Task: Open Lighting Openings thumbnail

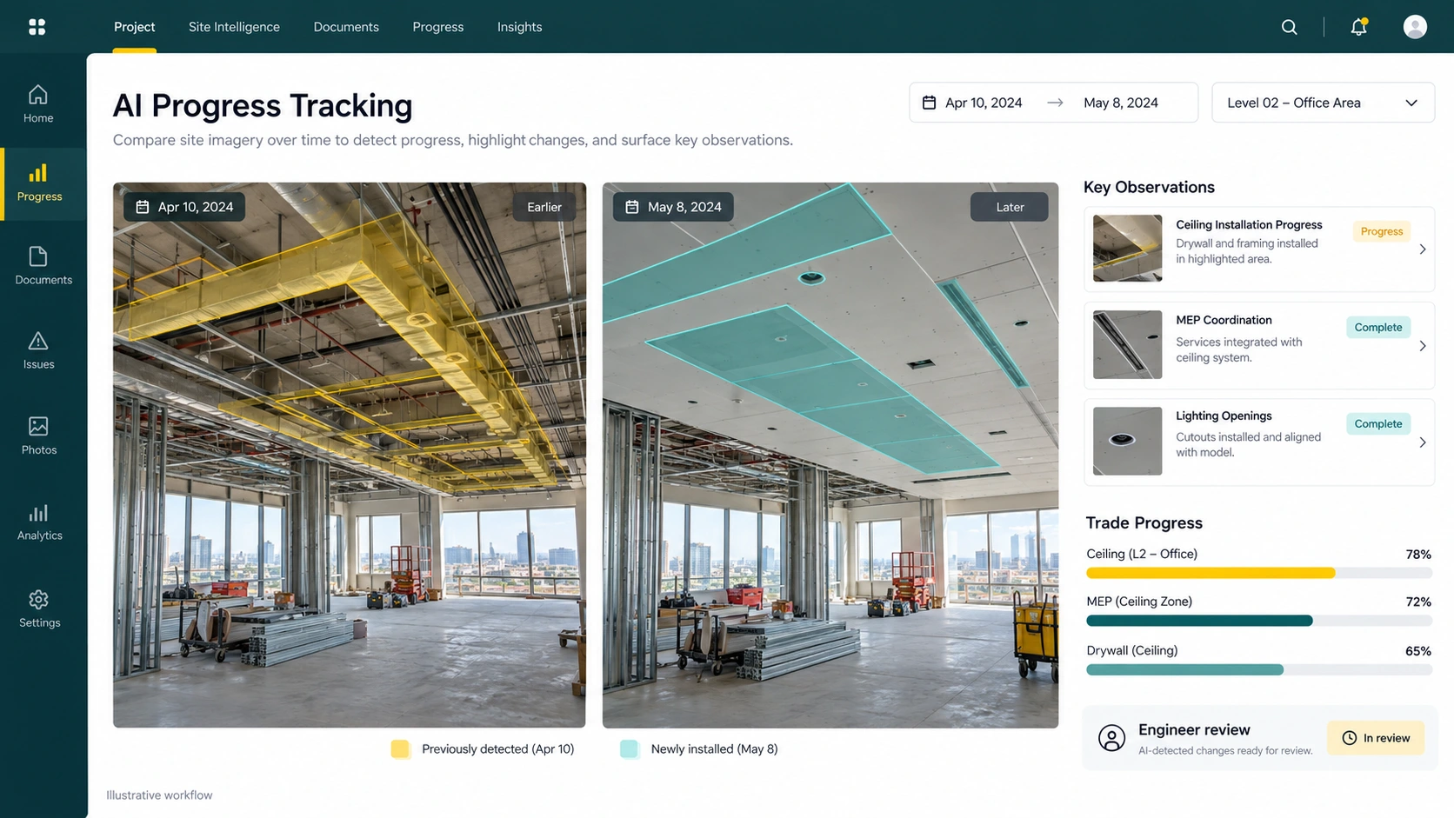Action: click(1127, 441)
